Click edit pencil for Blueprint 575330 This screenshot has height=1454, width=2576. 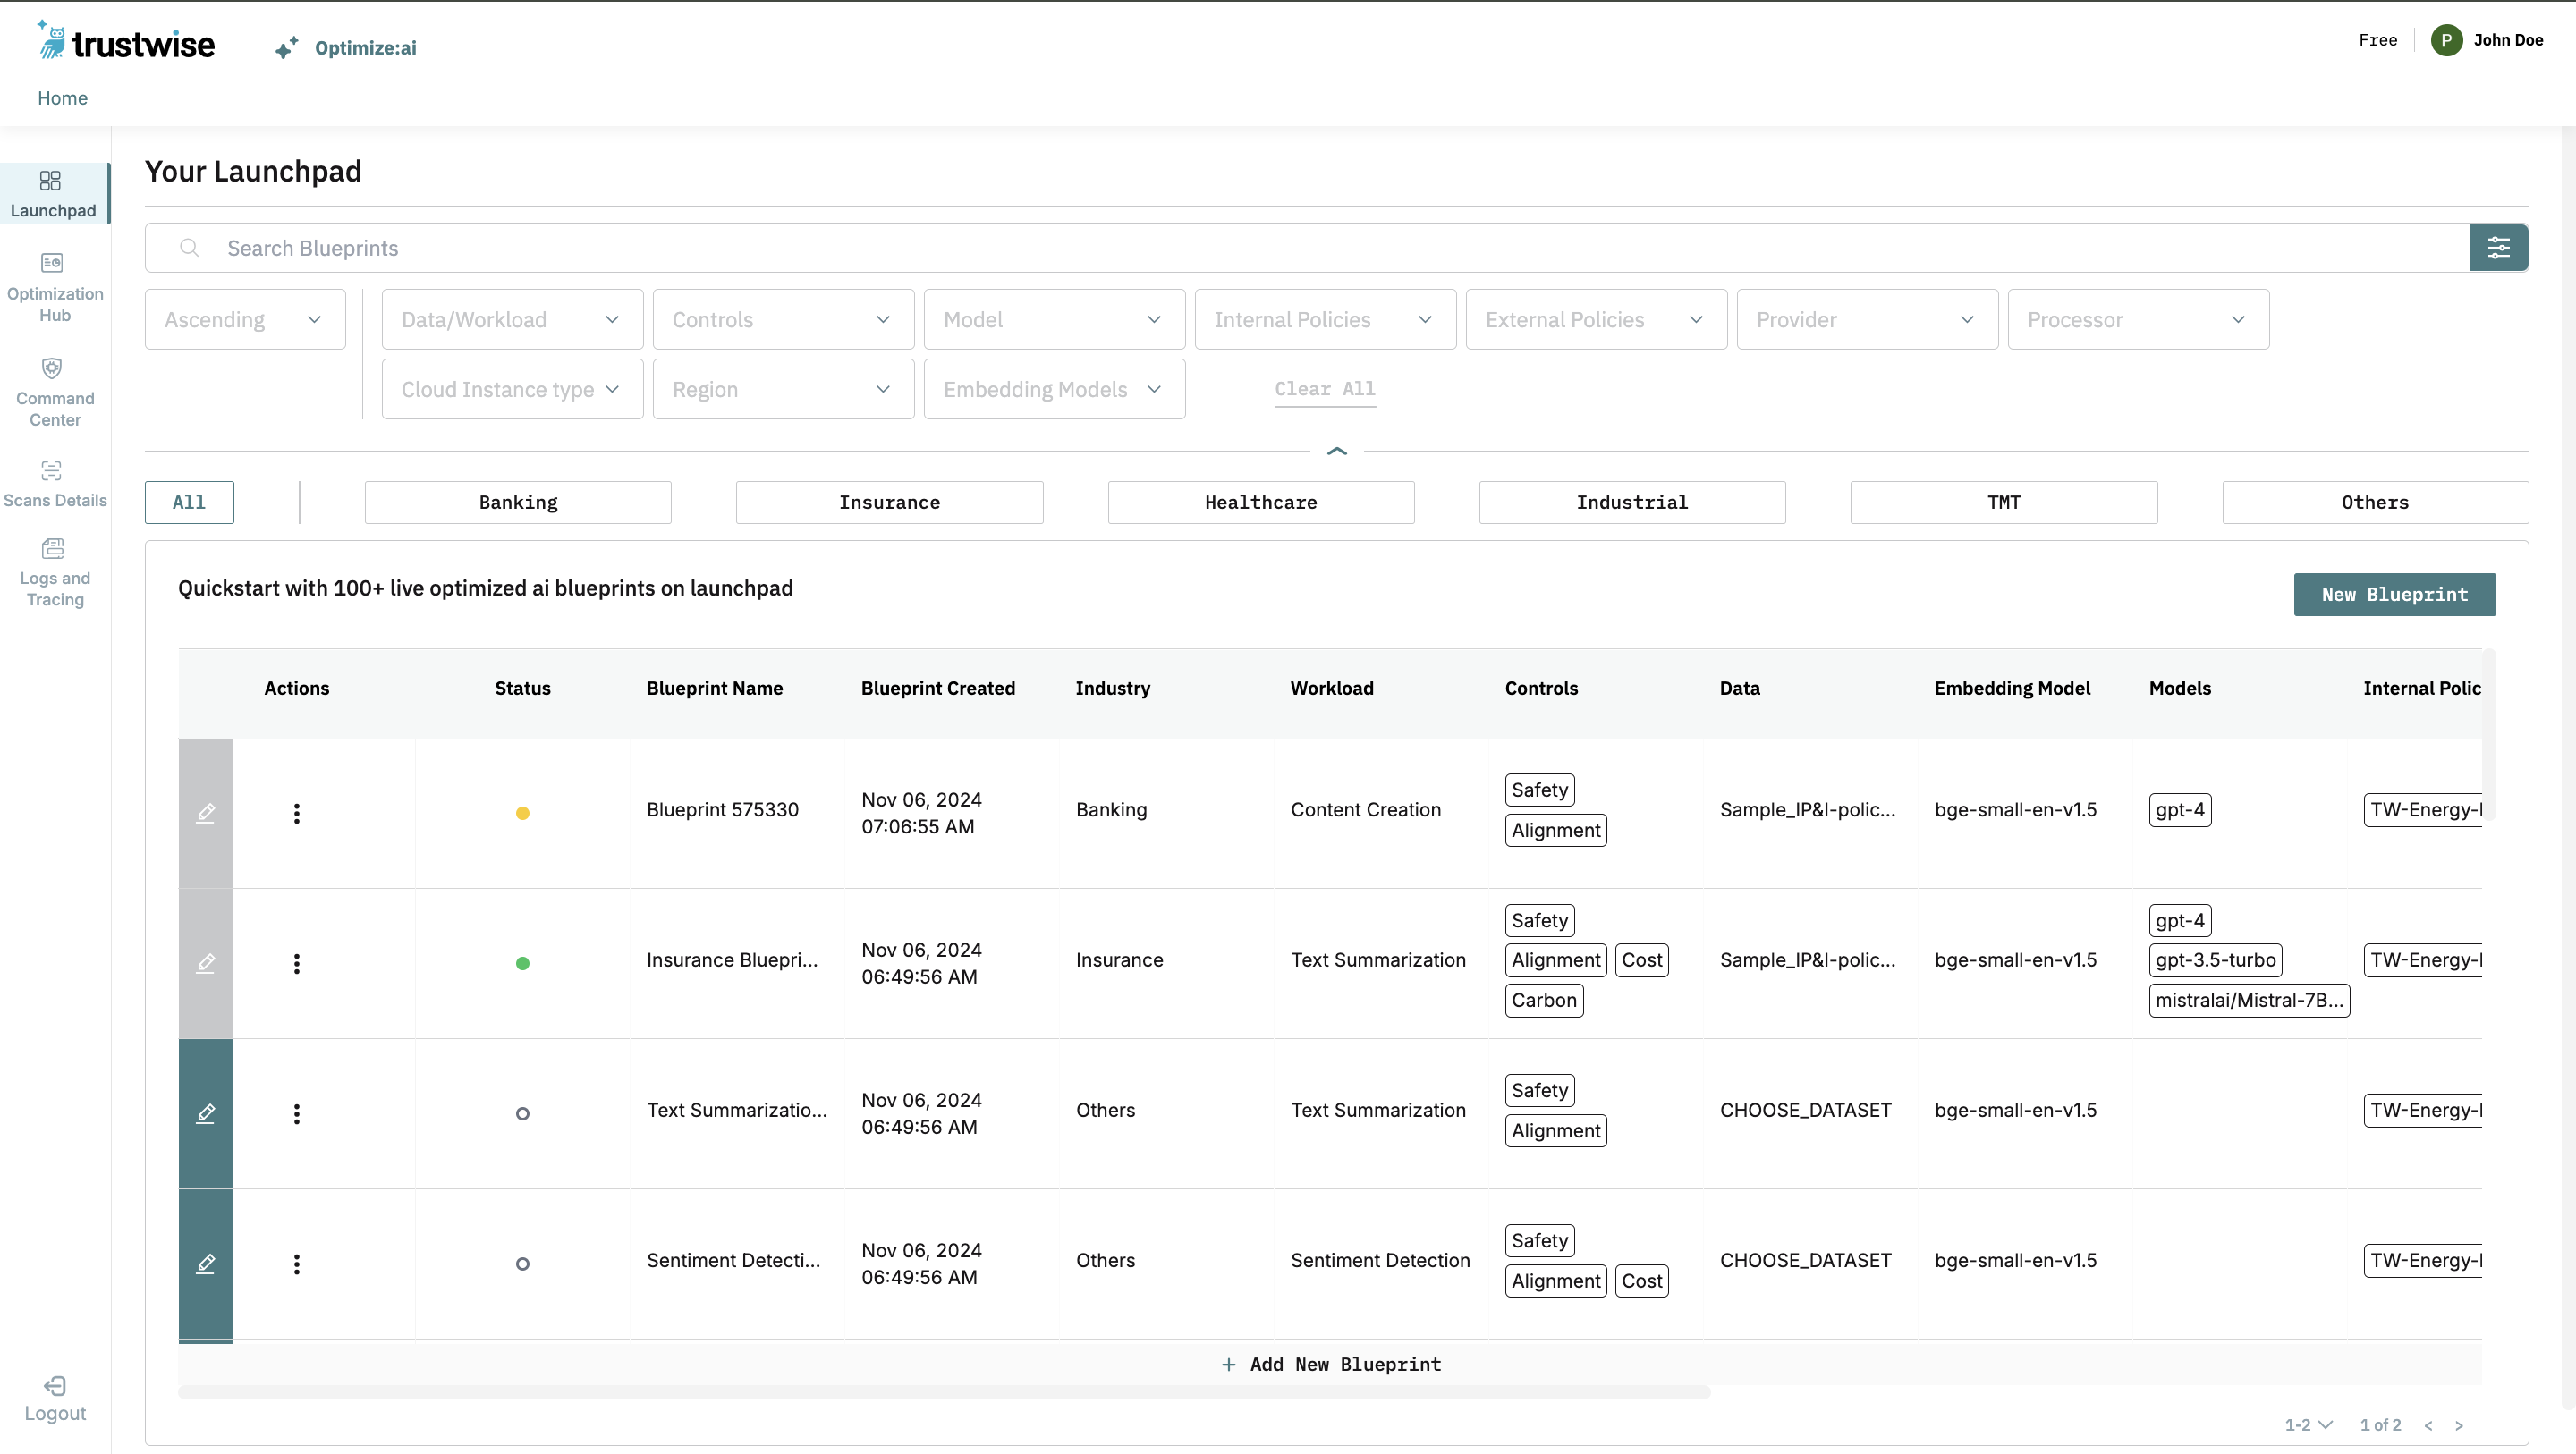(x=205, y=813)
